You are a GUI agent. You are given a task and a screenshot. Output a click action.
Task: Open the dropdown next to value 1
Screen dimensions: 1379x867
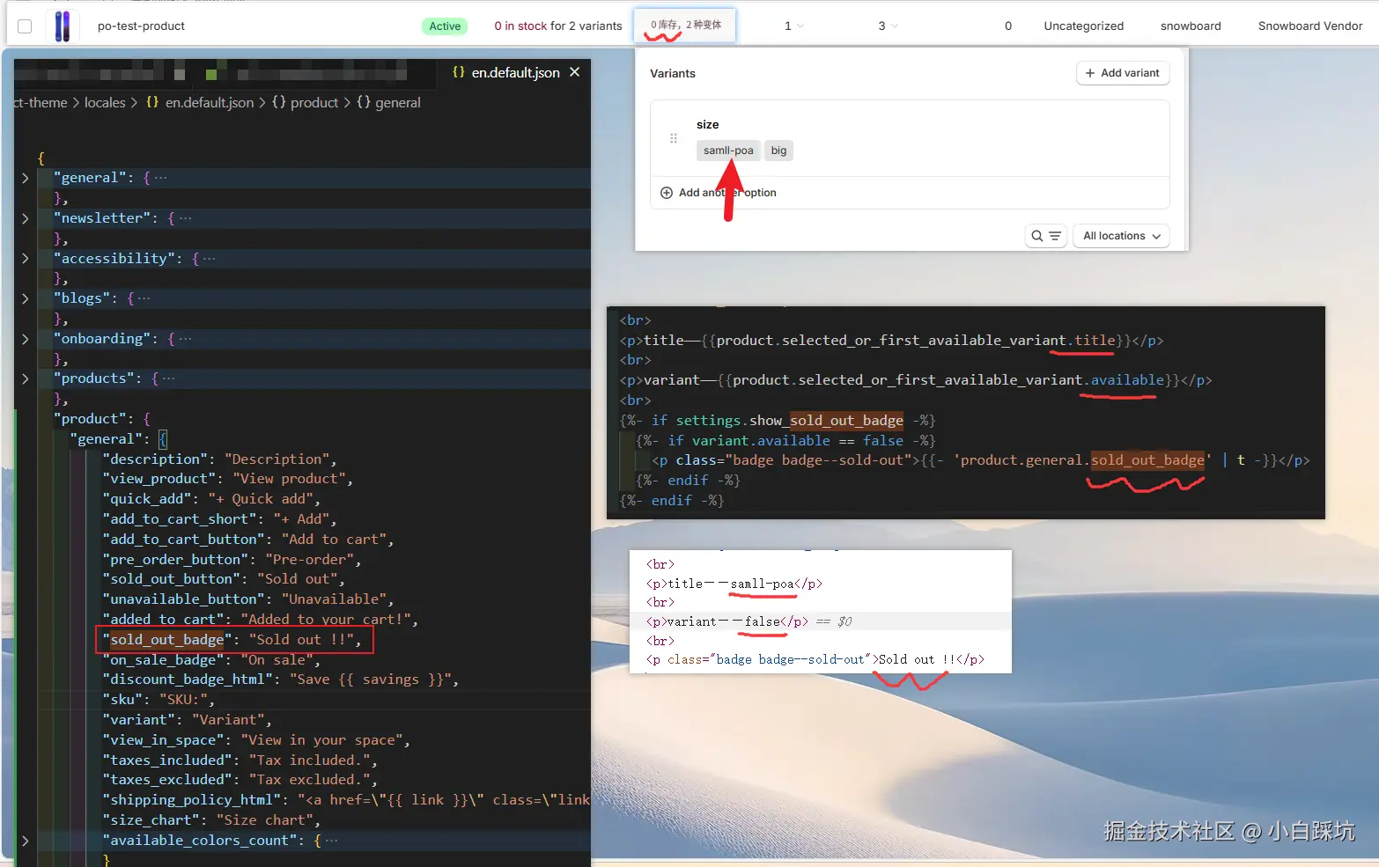[x=800, y=26]
